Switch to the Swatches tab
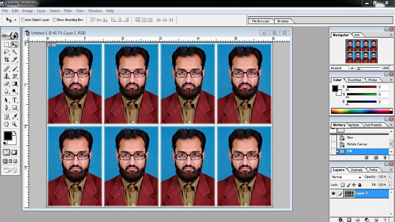Screen dimensions: 395x222 [x=354, y=80]
